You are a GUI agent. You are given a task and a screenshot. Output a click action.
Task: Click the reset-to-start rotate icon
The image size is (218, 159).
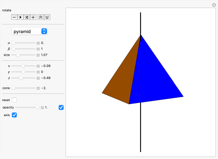(x=27, y=17)
